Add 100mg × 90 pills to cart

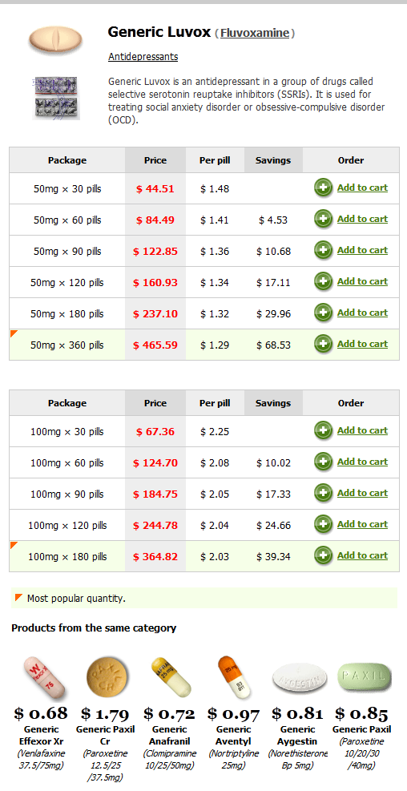point(362,493)
